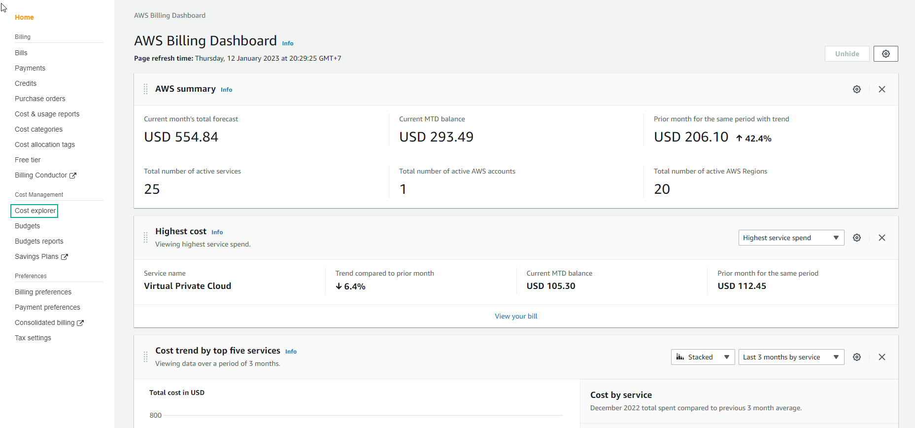
Task: Click Consolidated billing external link icon
Action: click(80, 323)
